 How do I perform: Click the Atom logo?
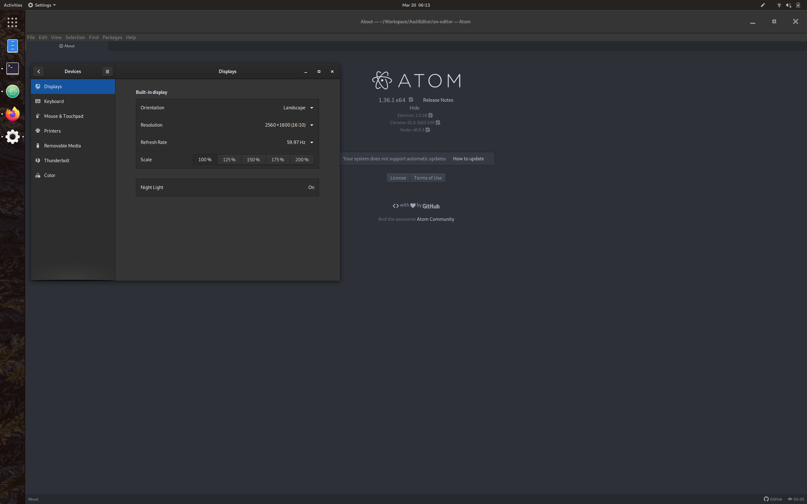pyautogui.click(x=416, y=80)
